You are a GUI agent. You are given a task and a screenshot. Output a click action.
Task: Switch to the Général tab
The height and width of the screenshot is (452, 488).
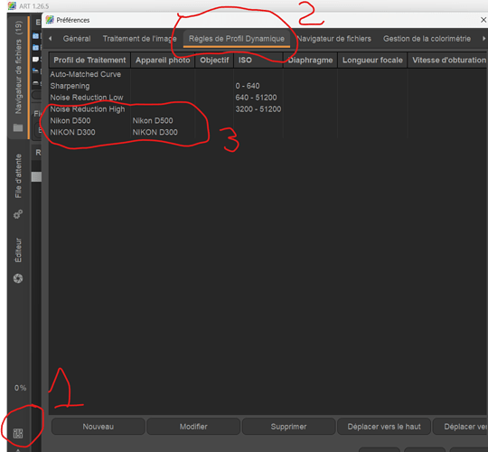coord(77,39)
